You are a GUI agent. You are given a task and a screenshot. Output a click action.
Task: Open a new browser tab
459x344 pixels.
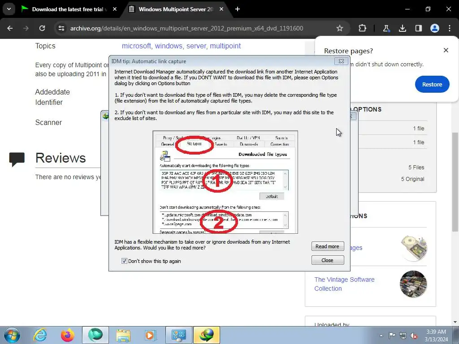238,9
